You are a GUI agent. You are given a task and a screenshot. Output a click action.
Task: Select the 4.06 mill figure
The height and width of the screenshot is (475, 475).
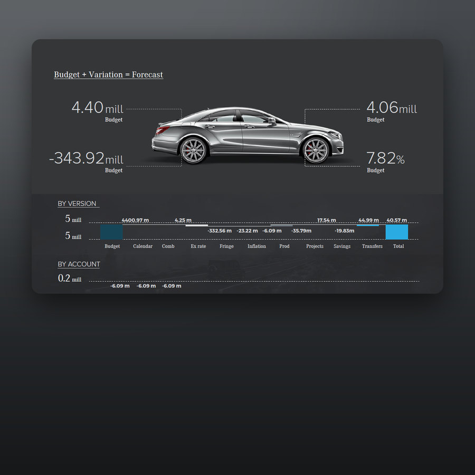point(392,108)
